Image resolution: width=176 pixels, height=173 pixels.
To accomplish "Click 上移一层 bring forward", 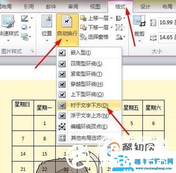I will coord(95,18).
